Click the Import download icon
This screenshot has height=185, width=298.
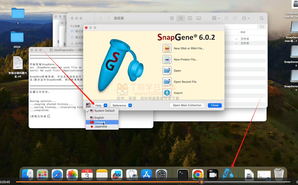tap(167, 93)
